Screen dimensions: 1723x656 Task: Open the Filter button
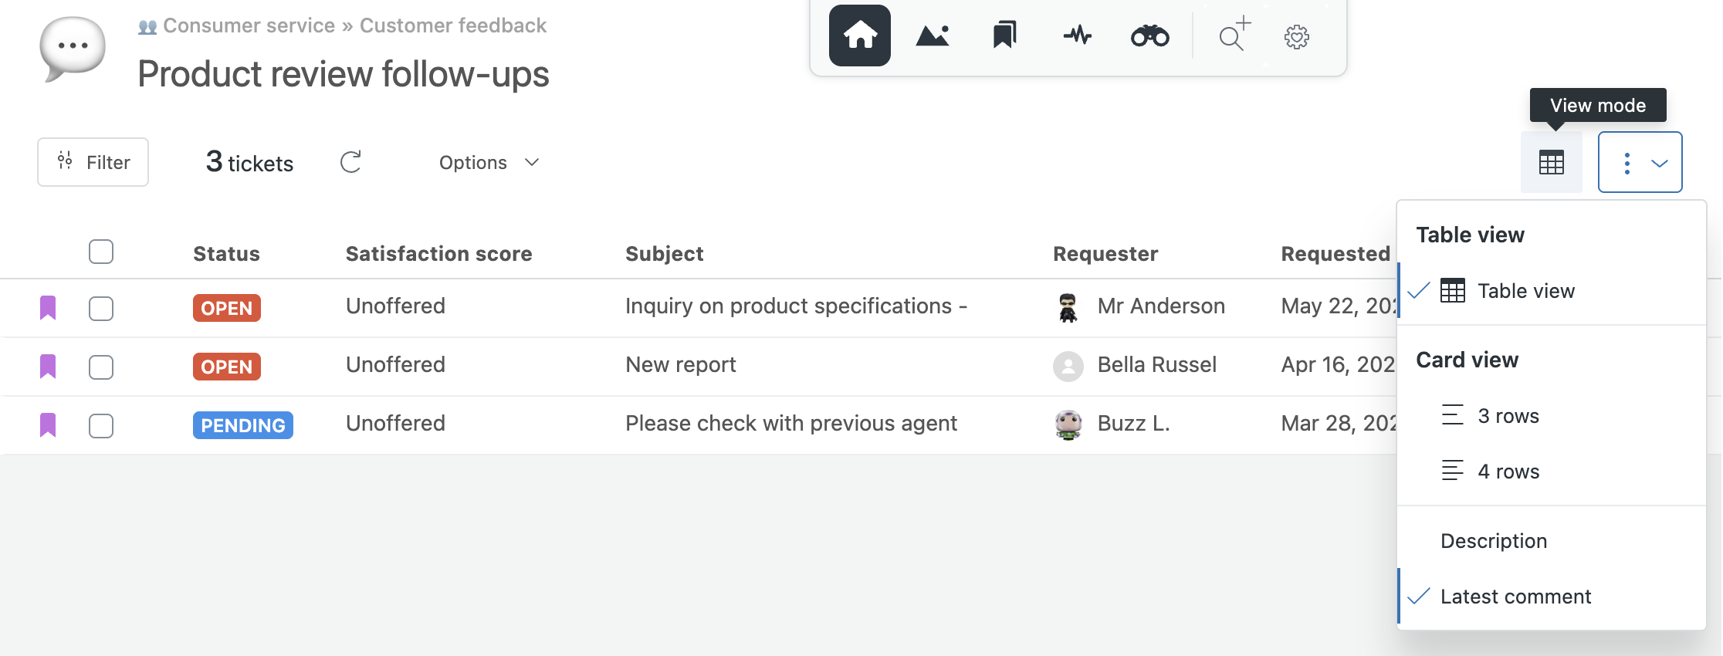93,162
